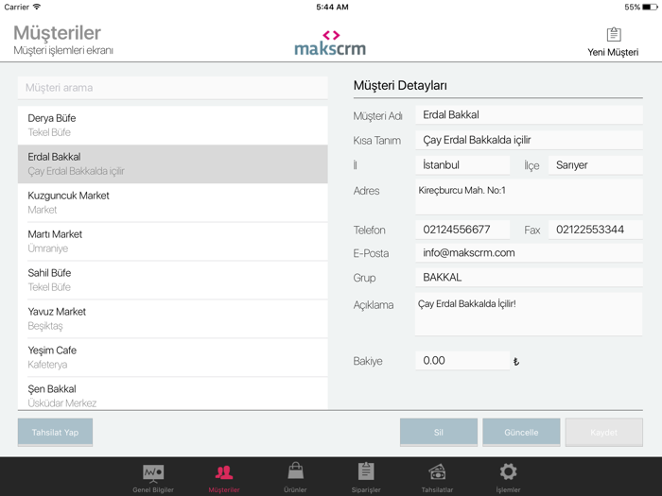This screenshot has width=662, height=496.
Task: Select Derya Büfe from customer list
Action: point(173,125)
